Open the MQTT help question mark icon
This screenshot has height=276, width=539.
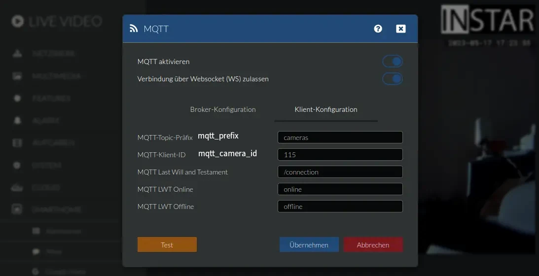tap(378, 29)
